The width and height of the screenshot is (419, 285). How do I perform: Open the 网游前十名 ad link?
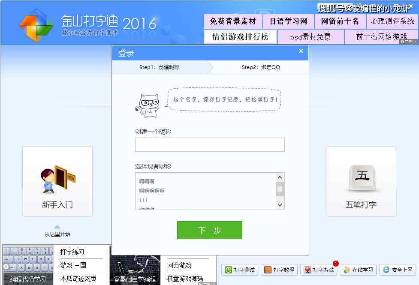pos(340,21)
